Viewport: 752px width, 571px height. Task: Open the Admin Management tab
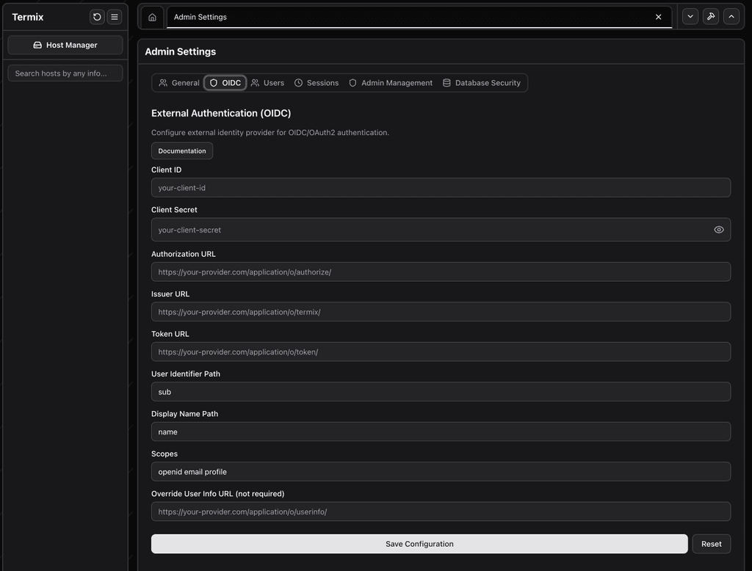390,82
